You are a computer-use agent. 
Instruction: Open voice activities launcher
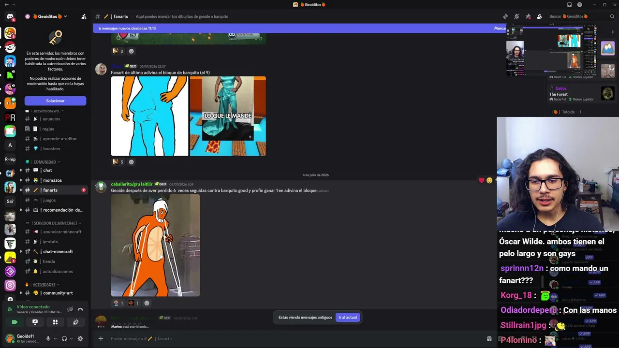[55, 322]
